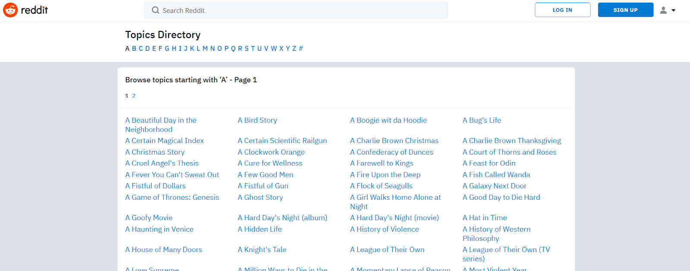This screenshot has width=690, height=271.
Task: Select letter G in topics directory
Action: pos(167,49)
